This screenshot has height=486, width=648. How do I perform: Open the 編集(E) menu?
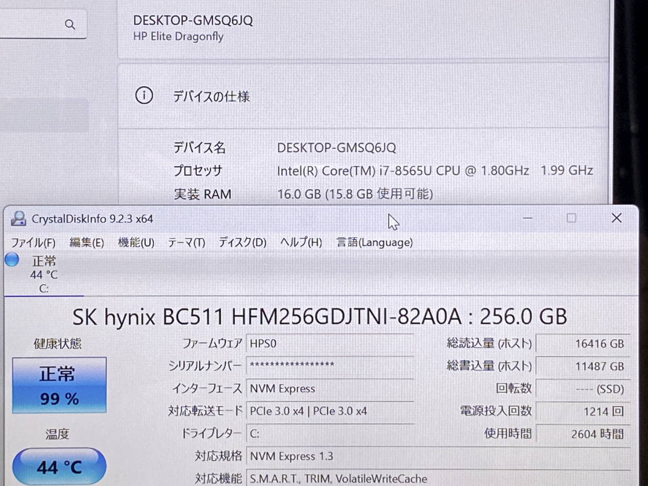[87, 242]
